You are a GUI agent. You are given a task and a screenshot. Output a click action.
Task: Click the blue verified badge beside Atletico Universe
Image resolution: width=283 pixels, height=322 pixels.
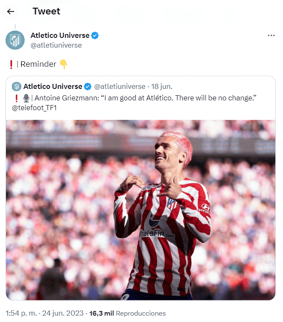click(x=95, y=36)
